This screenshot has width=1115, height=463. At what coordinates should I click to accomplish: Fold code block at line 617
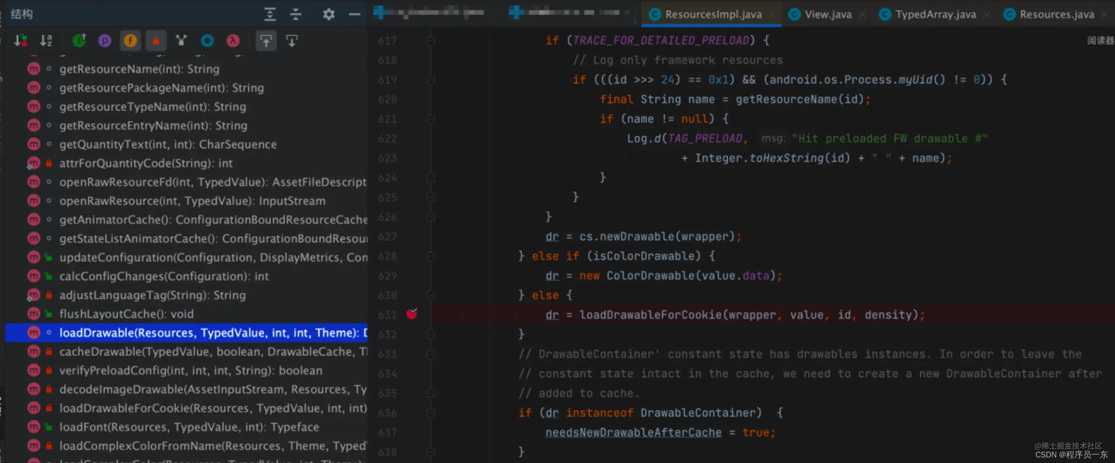tap(431, 40)
